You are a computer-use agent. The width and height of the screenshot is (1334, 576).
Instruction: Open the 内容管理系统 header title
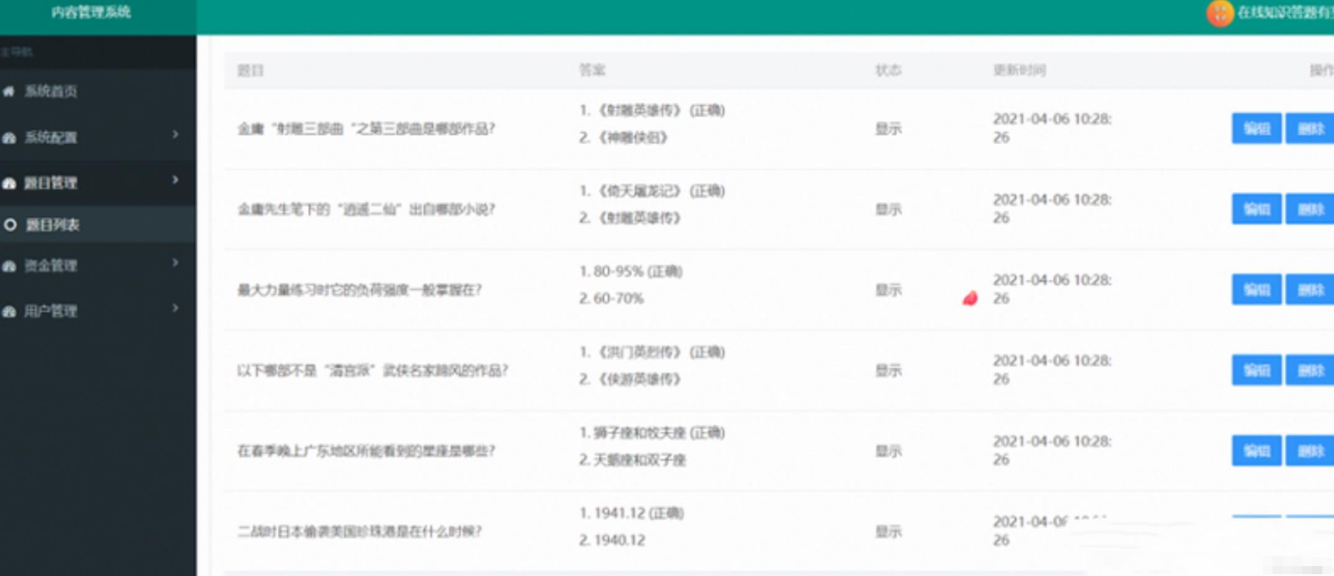point(91,12)
